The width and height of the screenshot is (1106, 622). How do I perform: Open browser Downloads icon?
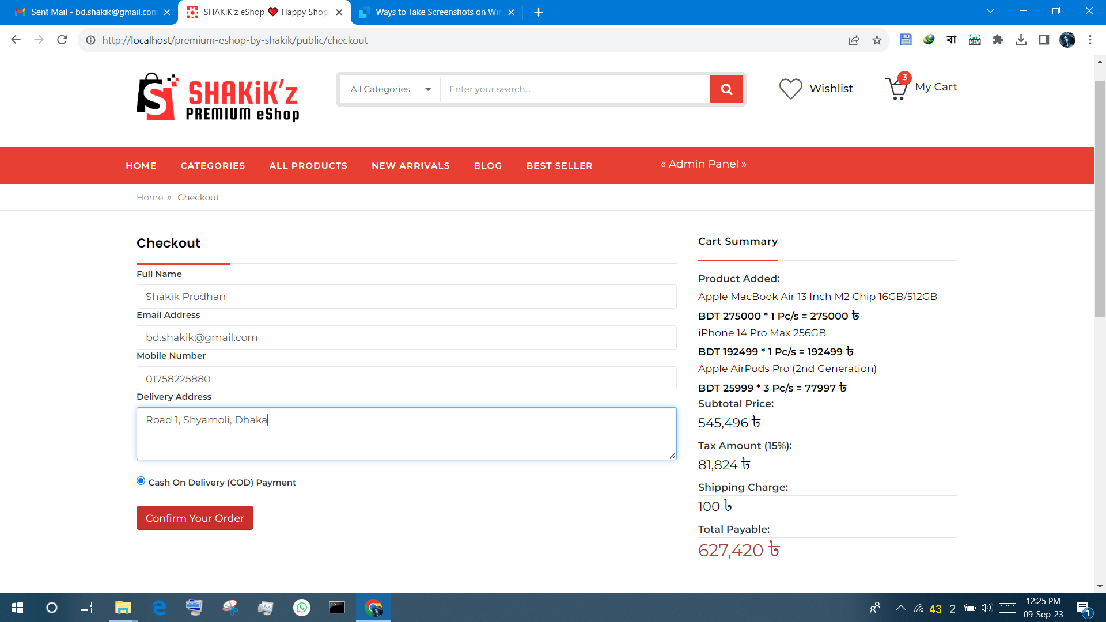click(1021, 40)
